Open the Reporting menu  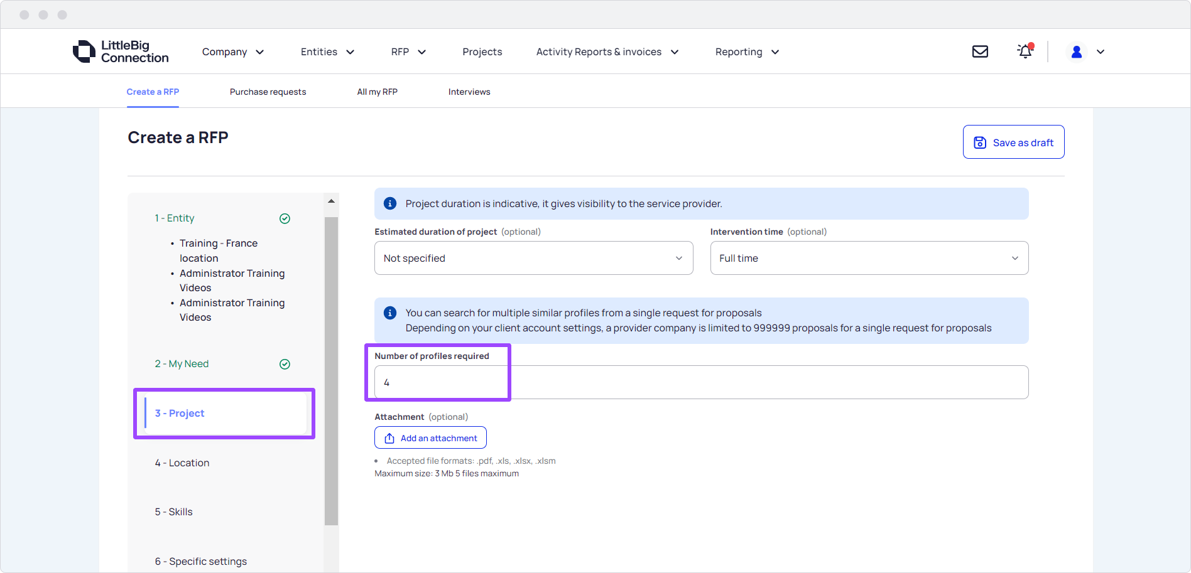click(x=747, y=52)
